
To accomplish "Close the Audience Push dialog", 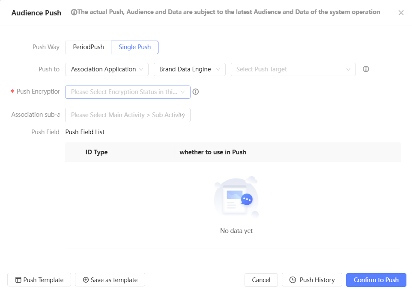I will click(x=401, y=13).
